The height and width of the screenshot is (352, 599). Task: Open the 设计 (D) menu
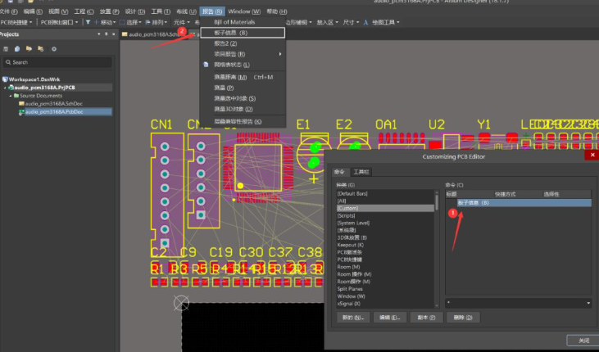coord(135,11)
